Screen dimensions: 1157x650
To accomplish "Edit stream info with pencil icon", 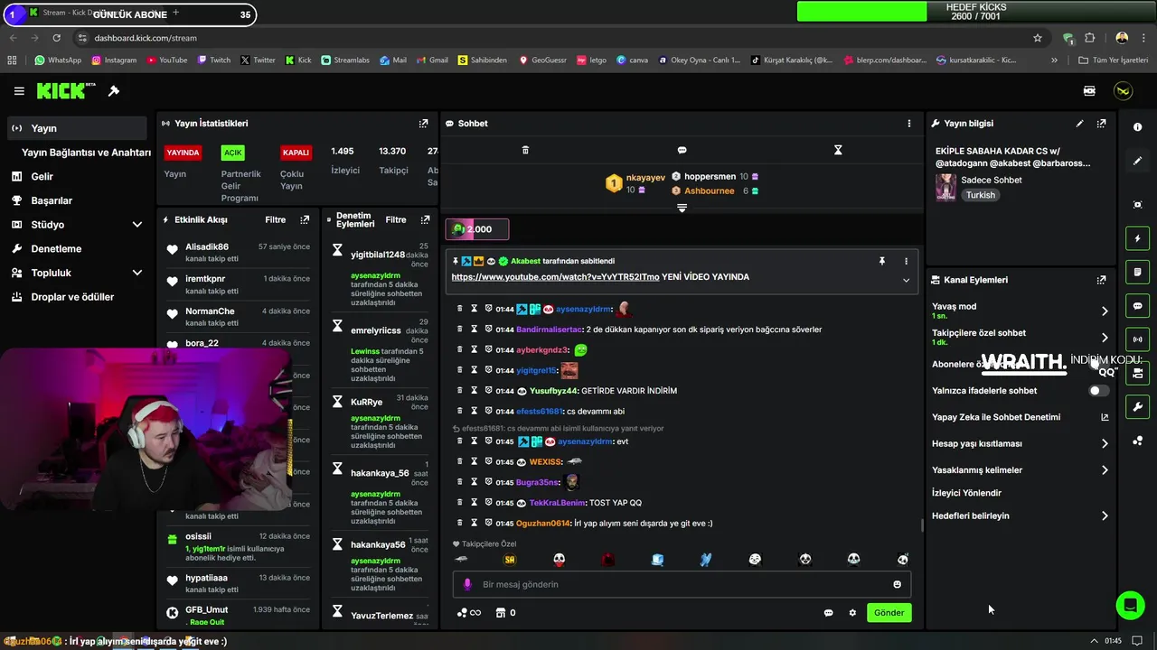I will pos(1079,124).
